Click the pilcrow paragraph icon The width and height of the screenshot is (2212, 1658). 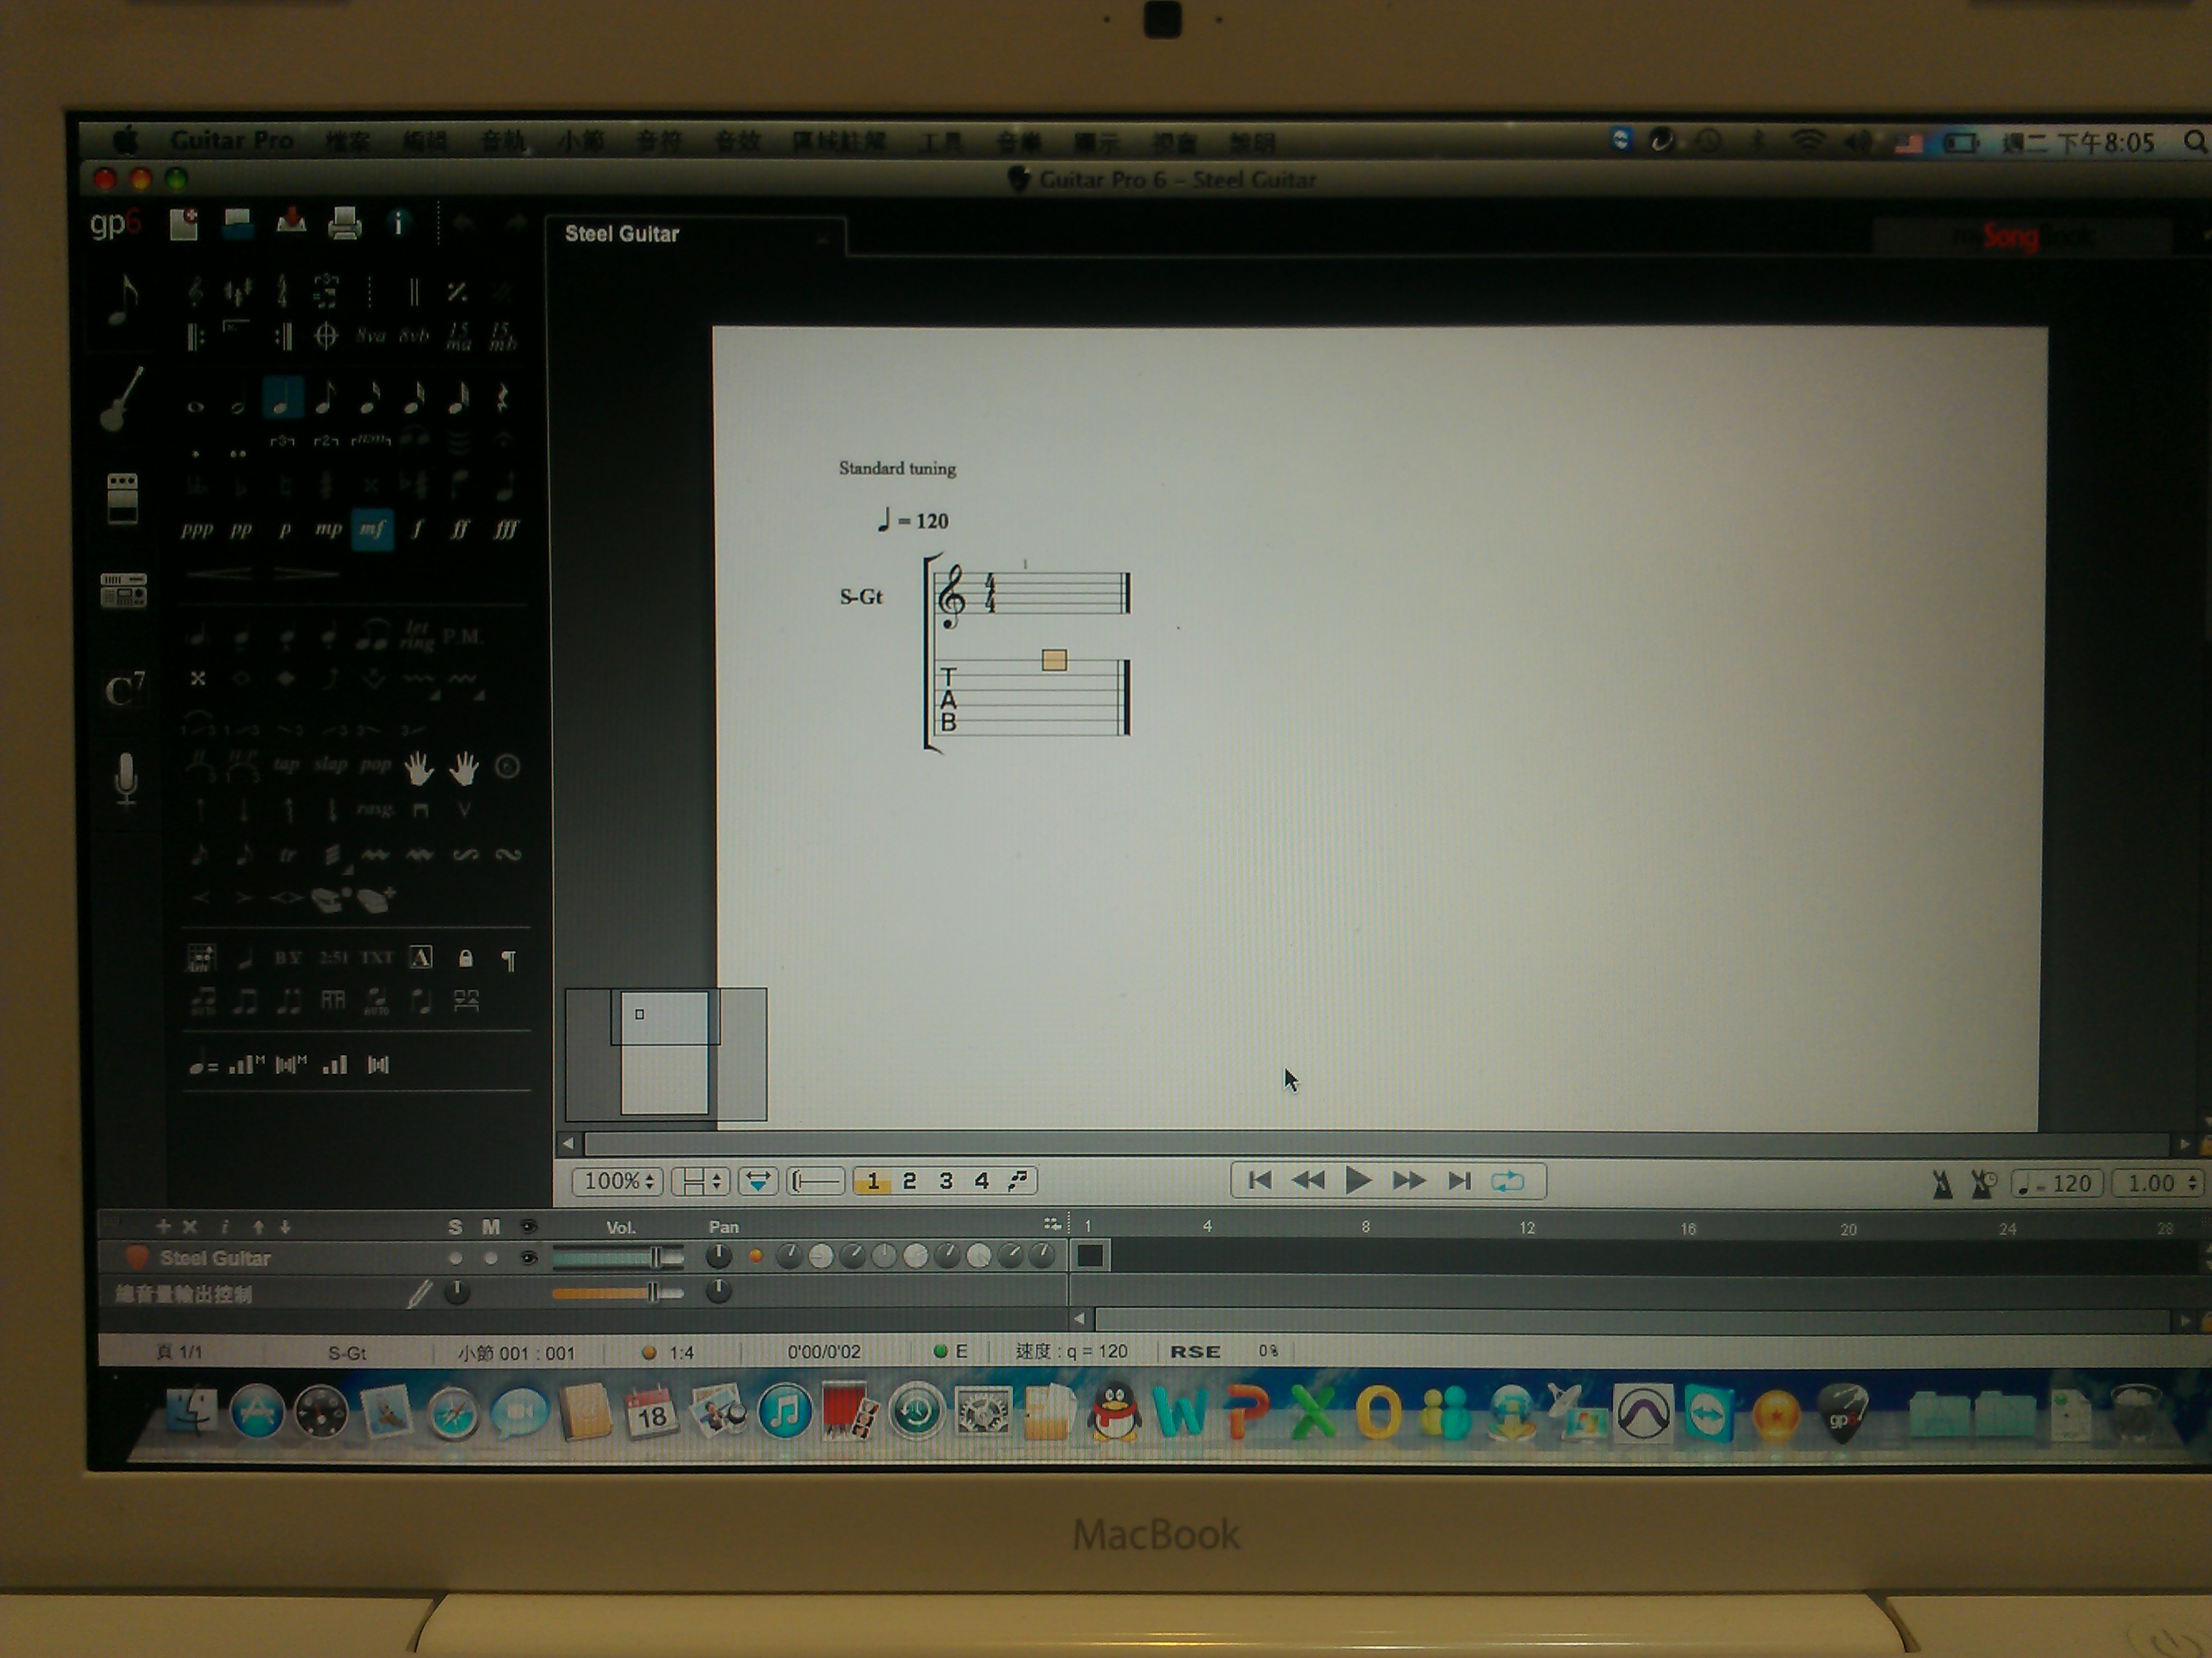(509, 960)
